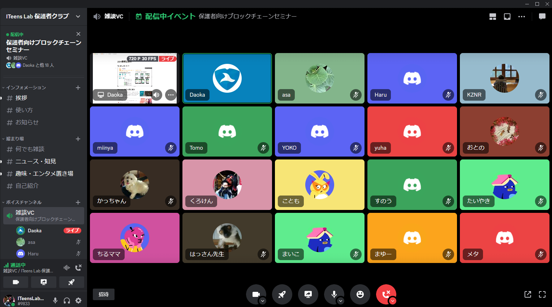Select the ことも participant tile
Screen dimensions: 552x307
(320, 185)
